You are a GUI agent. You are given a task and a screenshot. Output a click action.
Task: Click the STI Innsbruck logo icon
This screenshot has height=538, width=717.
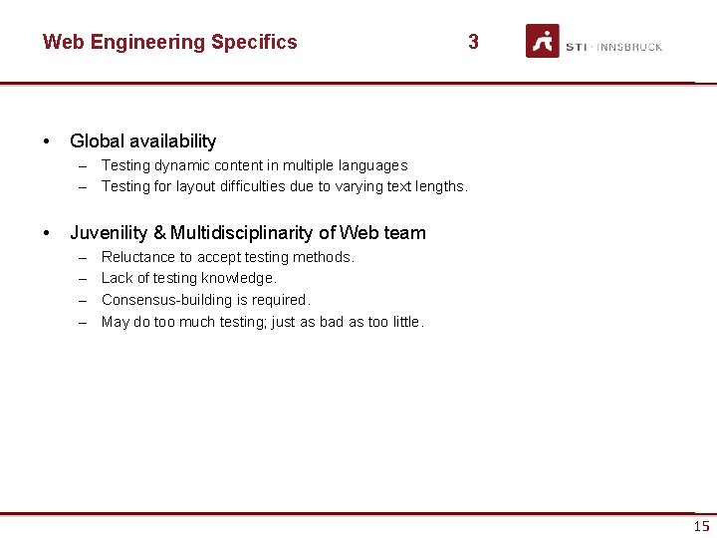(543, 41)
